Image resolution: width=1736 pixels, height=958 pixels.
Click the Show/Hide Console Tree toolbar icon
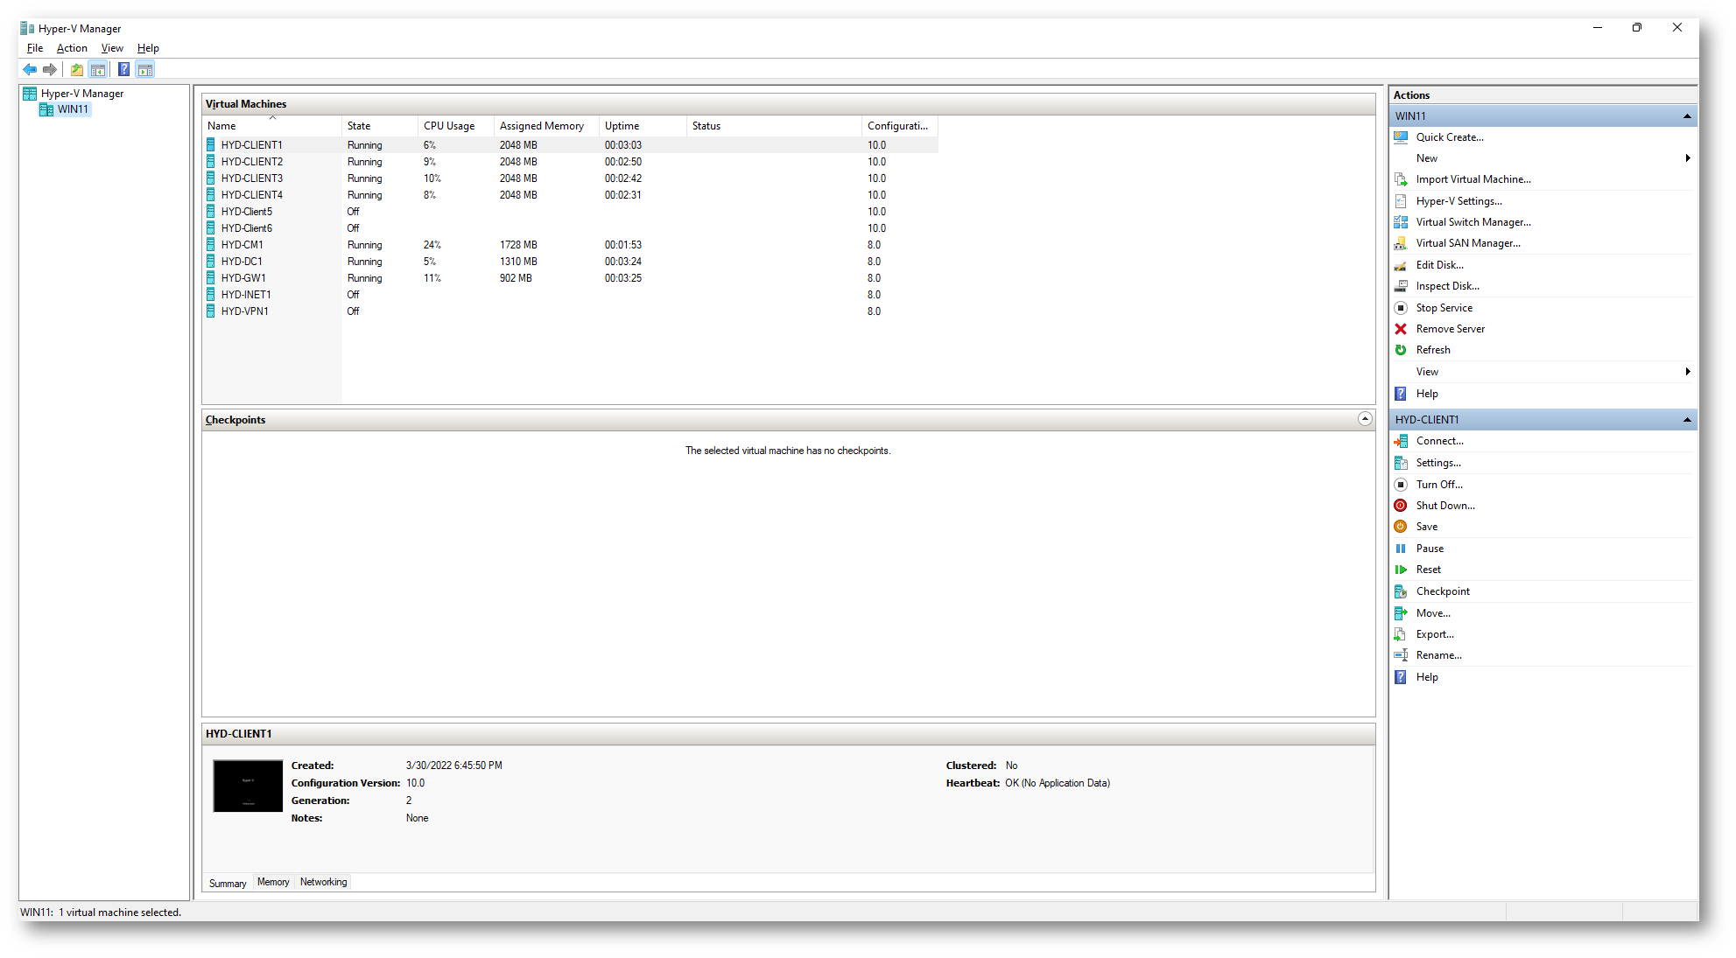tap(98, 69)
